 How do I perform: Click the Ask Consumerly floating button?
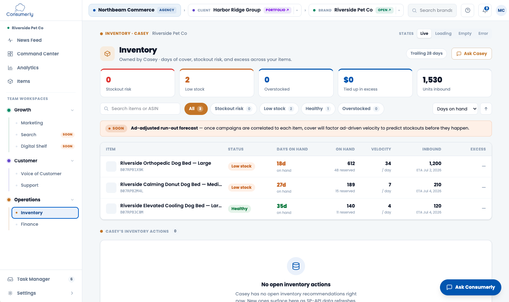471,287
